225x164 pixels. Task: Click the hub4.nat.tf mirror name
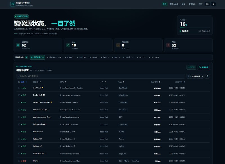coord(37,146)
